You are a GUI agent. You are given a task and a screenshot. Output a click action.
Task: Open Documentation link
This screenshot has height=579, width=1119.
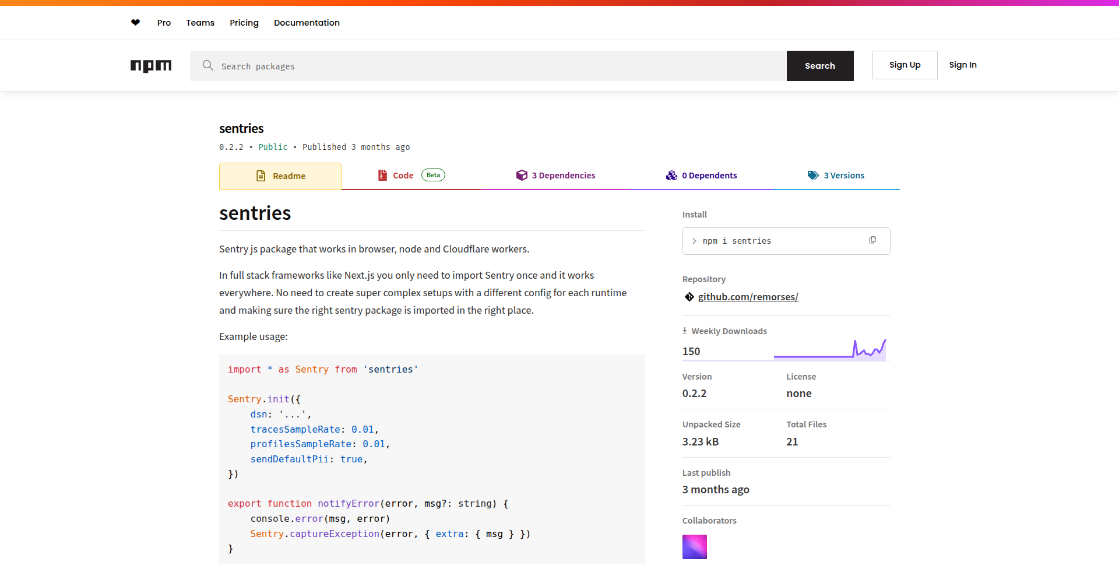coord(307,23)
